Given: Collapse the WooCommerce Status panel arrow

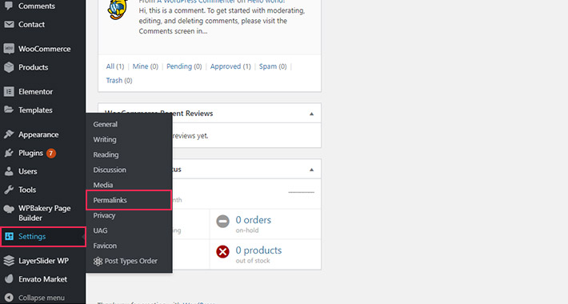Looking at the screenshot, I should click(311, 170).
